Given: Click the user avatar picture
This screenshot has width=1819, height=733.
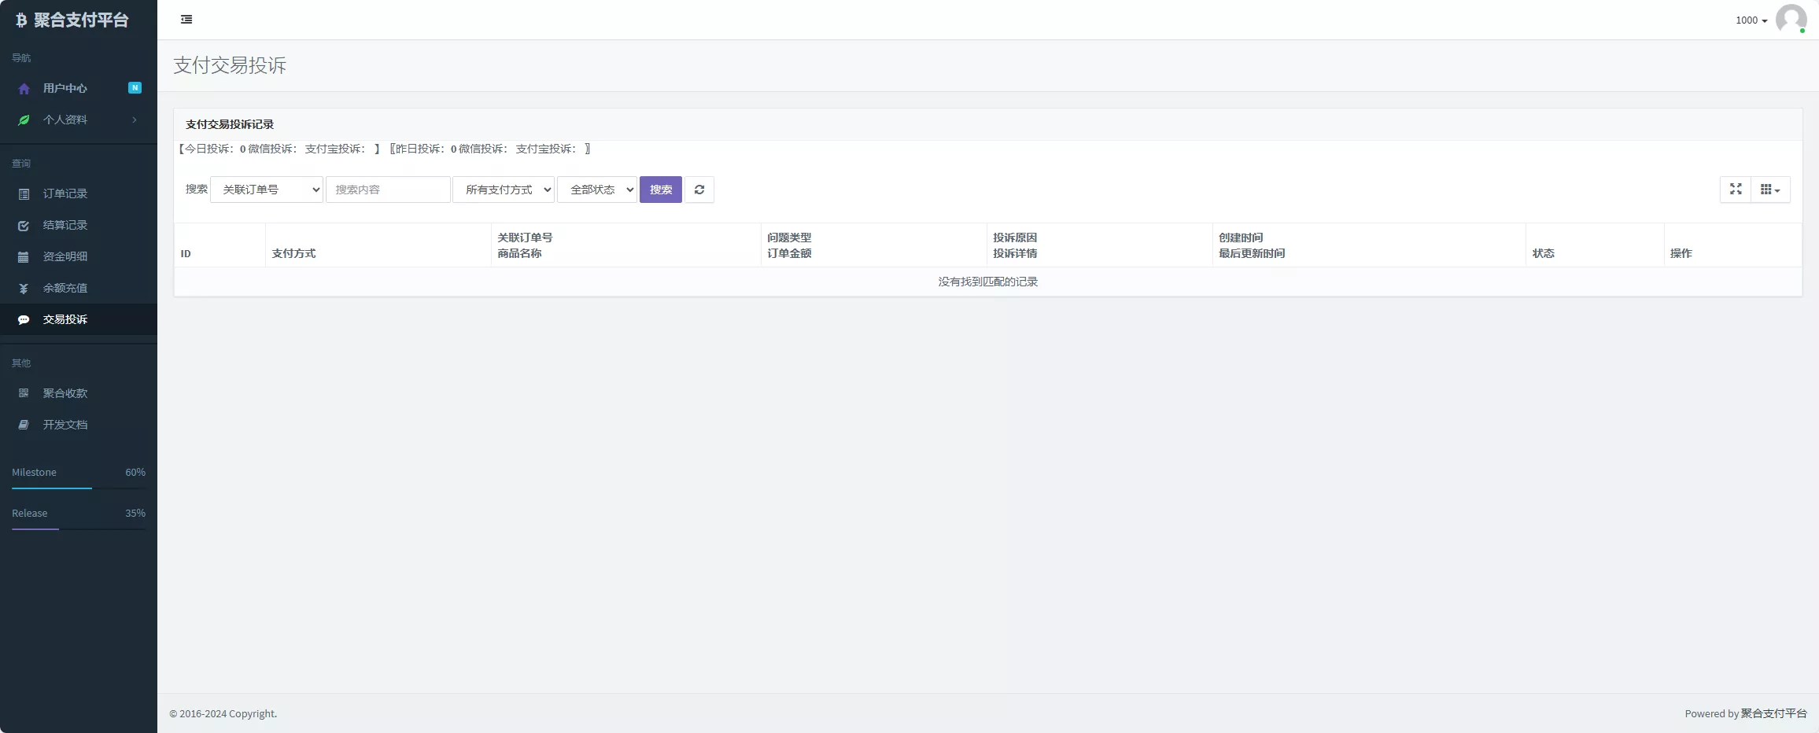Looking at the screenshot, I should [1791, 20].
